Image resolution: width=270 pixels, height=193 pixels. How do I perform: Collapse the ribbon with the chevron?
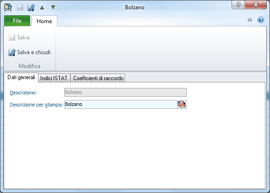(x=250, y=20)
